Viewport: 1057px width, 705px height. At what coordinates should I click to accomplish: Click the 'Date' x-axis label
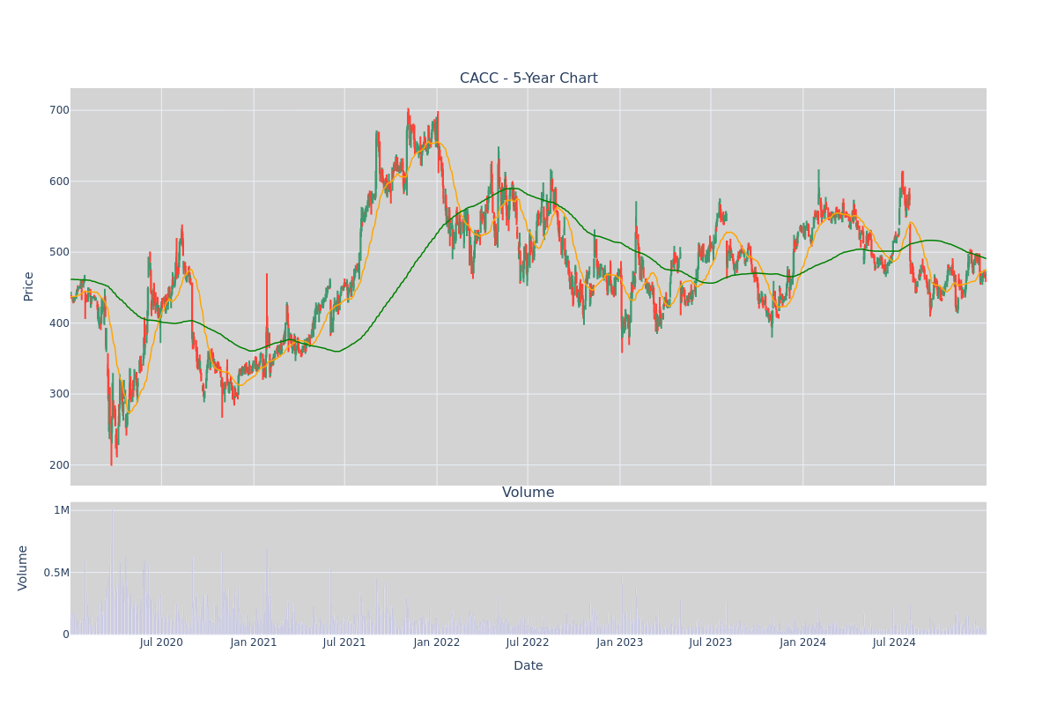coord(528,666)
